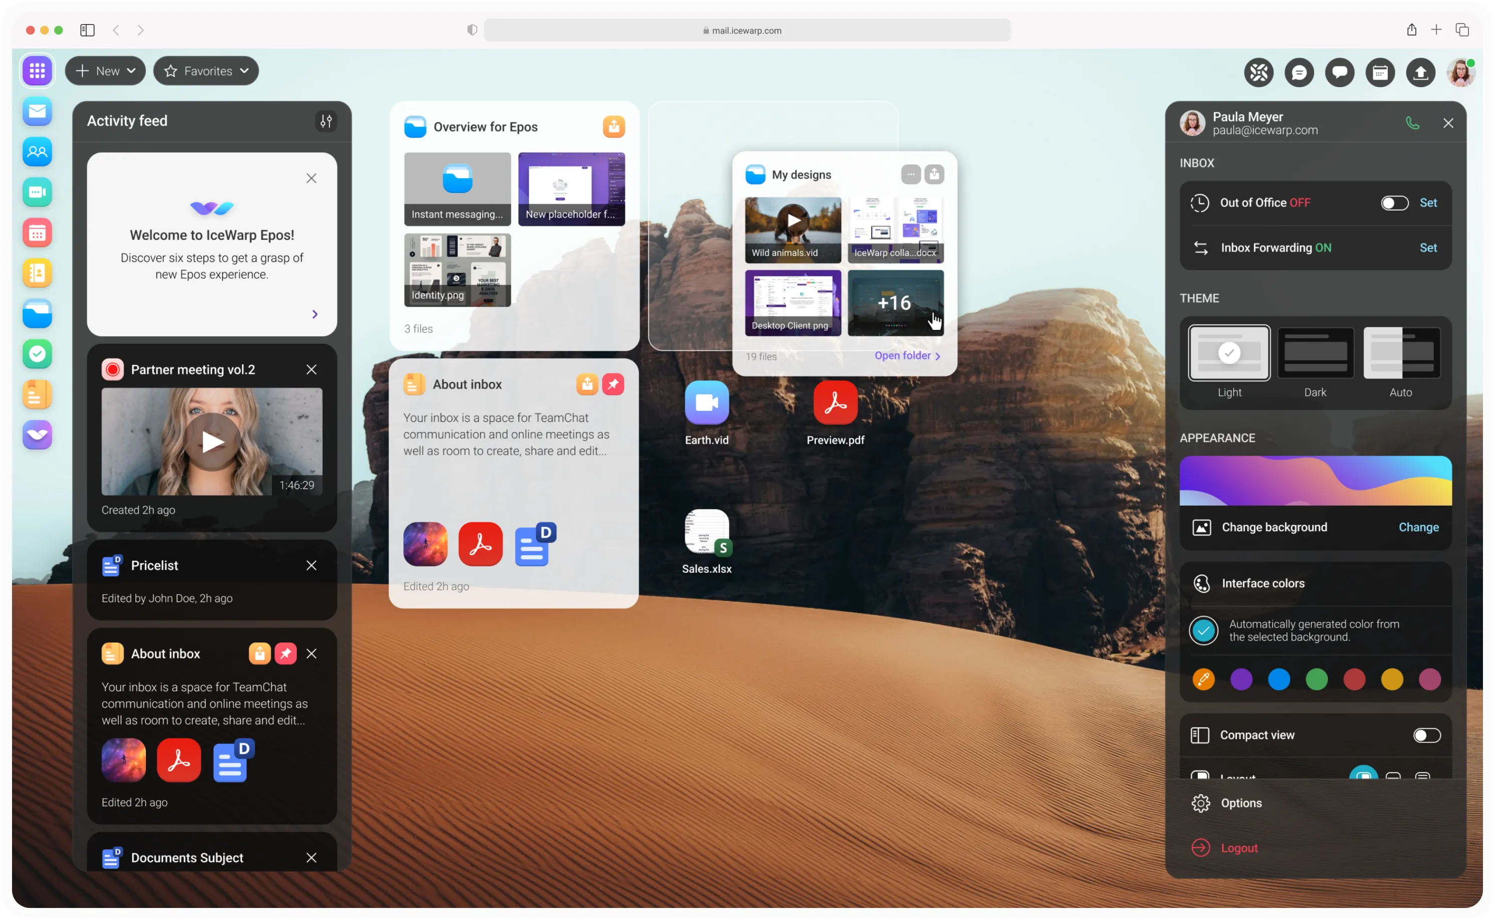
Task: Open the Contacts sidebar icon
Action: tap(37, 151)
